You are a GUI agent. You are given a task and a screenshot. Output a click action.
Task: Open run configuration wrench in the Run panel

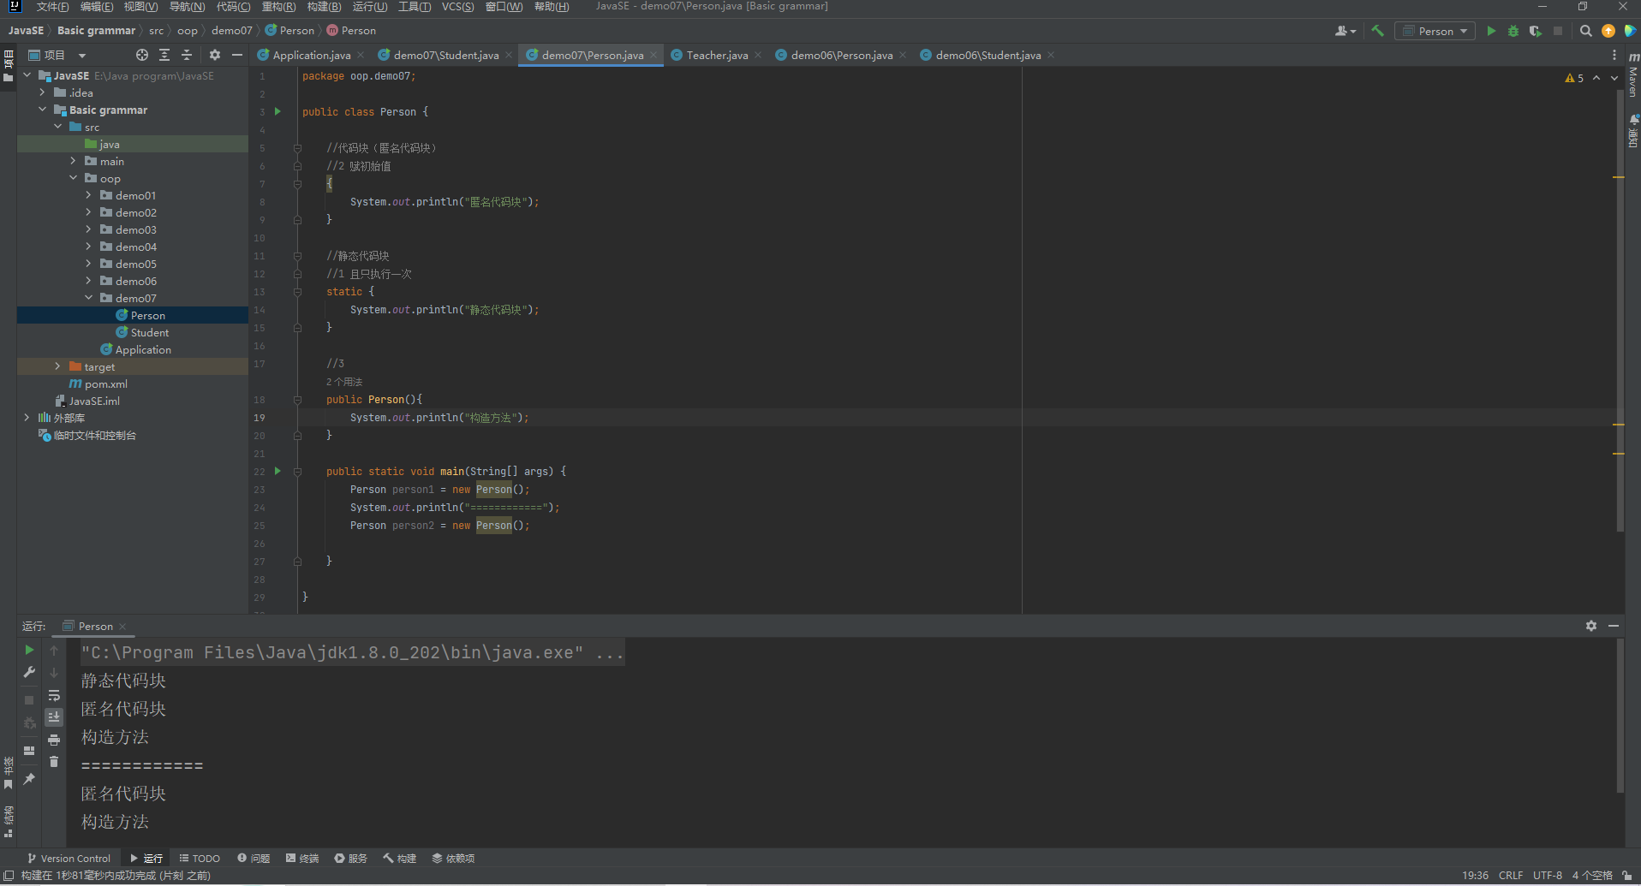click(x=29, y=673)
